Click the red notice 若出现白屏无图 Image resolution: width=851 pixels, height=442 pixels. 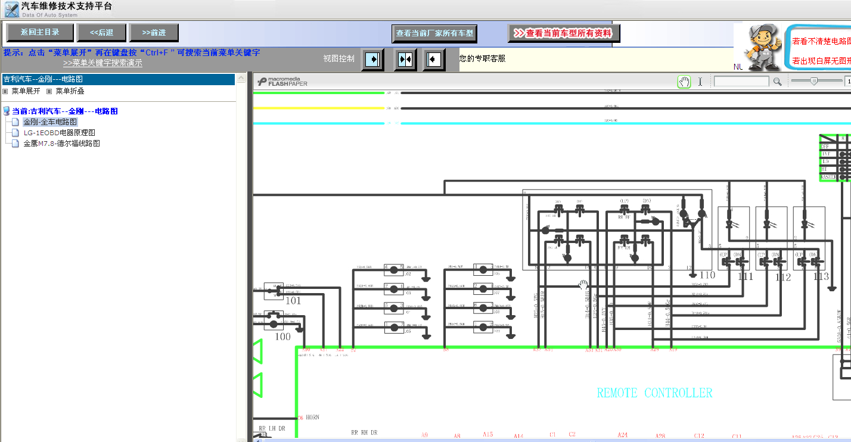pos(821,61)
